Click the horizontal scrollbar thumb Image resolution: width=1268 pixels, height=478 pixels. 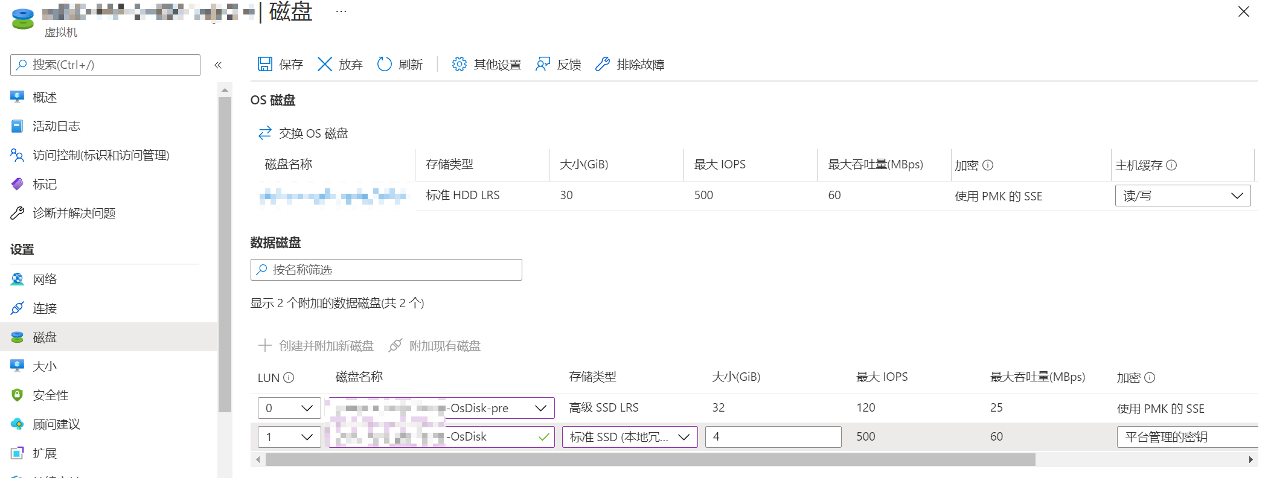coord(650,460)
